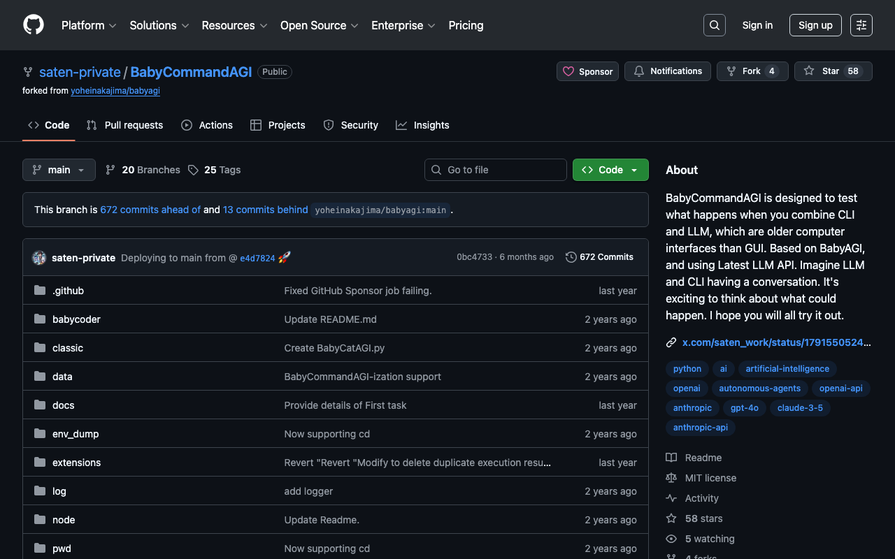Click the GitHub logo icon
The image size is (895, 559).
click(34, 25)
